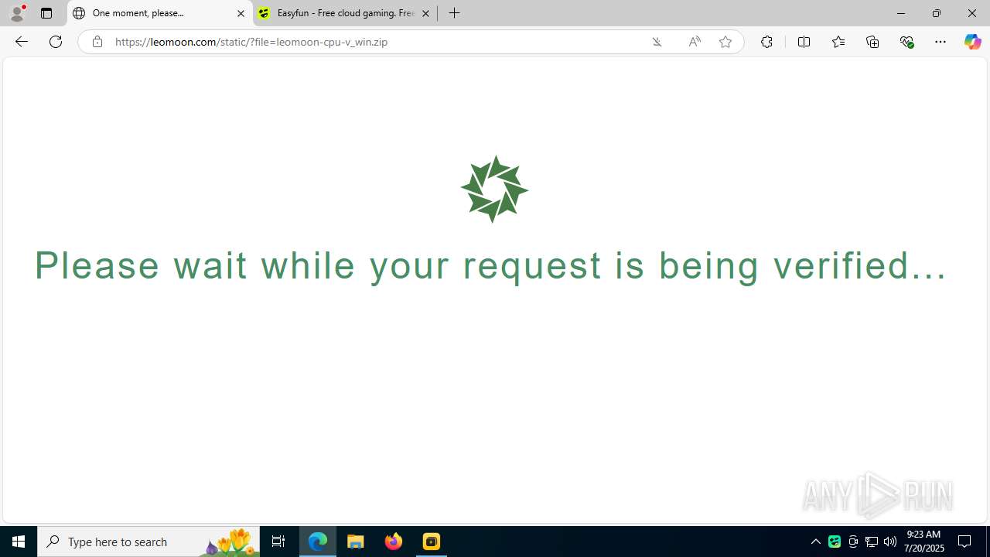Image resolution: width=990 pixels, height=557 pixels.
Task: Restore down the Edge window
Action: pos(937,13)
